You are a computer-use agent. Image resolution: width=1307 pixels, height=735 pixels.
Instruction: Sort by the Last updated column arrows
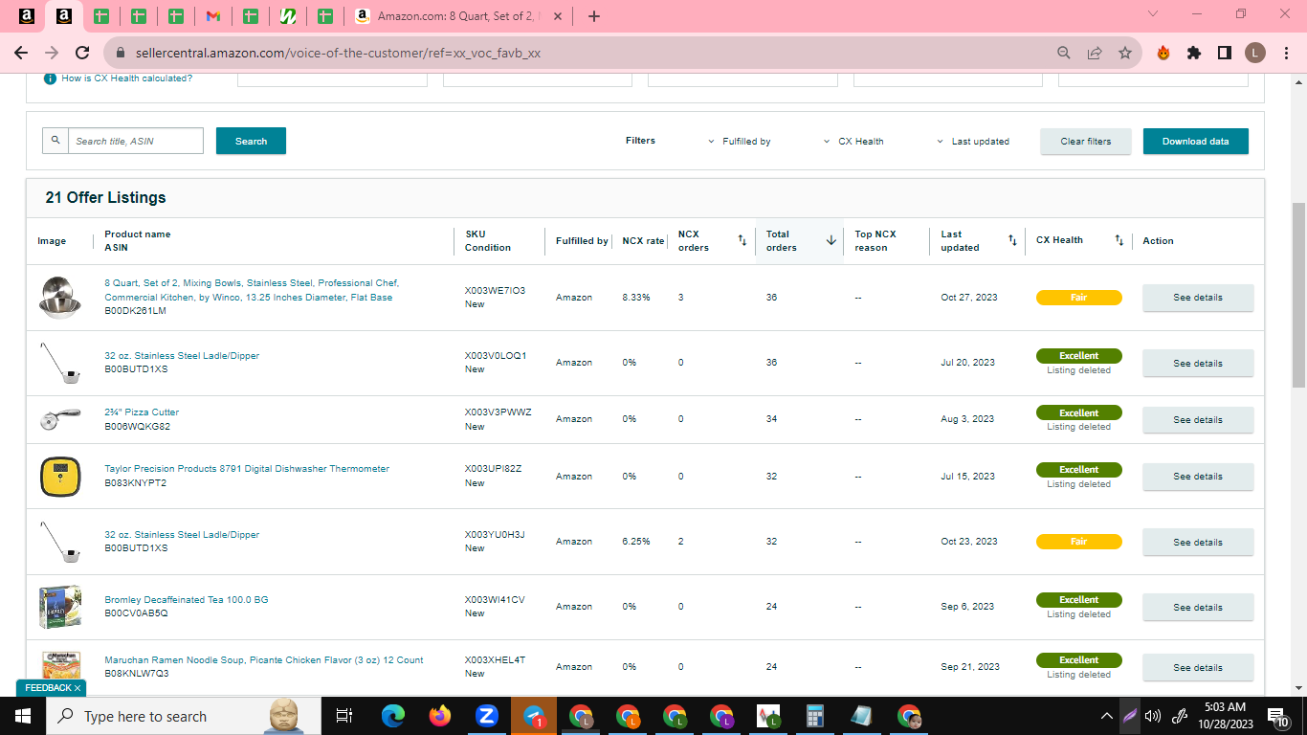coord(1012,240)
